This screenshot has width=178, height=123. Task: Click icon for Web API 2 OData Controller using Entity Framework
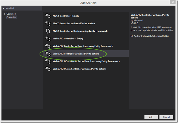coord(48,61)
